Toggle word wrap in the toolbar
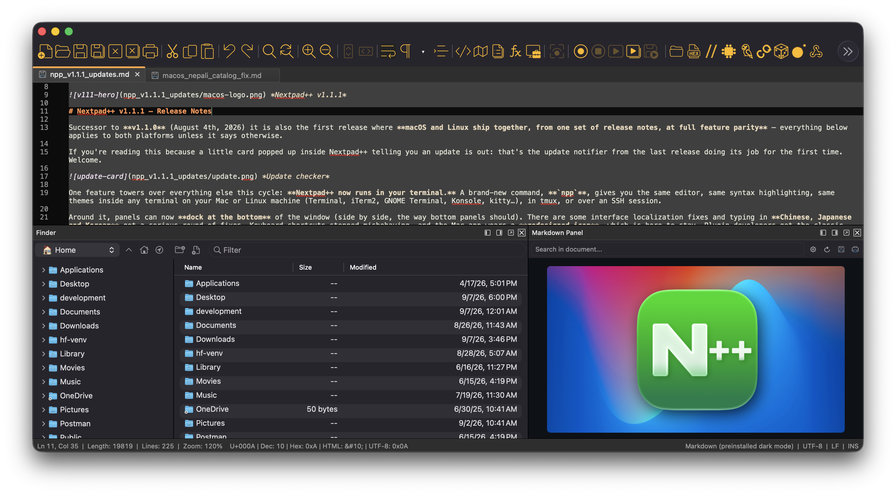The width and height of the screenshot is (896, 495). pyautogui.click(x=388, y=52)
